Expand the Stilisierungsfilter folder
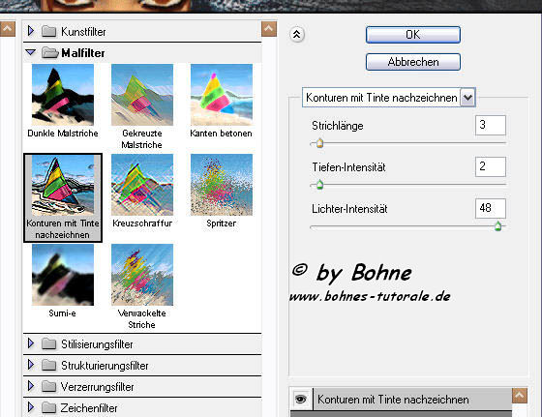Screen dimensions: 542x417 [x=30, y=343]
